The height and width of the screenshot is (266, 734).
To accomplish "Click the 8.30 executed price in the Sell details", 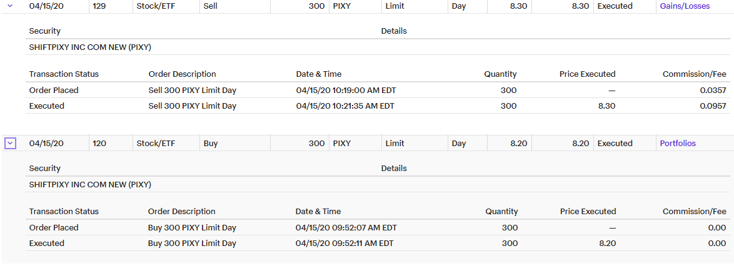I will (606, 106).
